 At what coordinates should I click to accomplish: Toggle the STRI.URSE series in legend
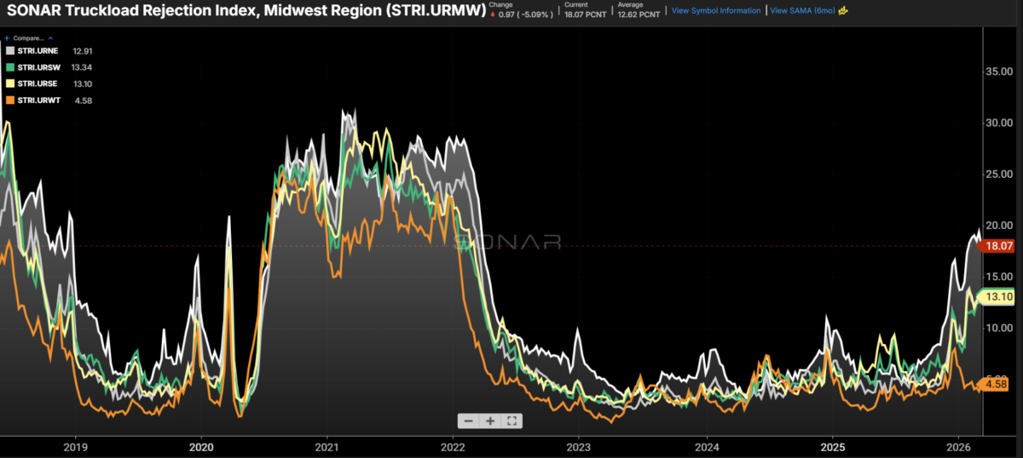(36, 83)
